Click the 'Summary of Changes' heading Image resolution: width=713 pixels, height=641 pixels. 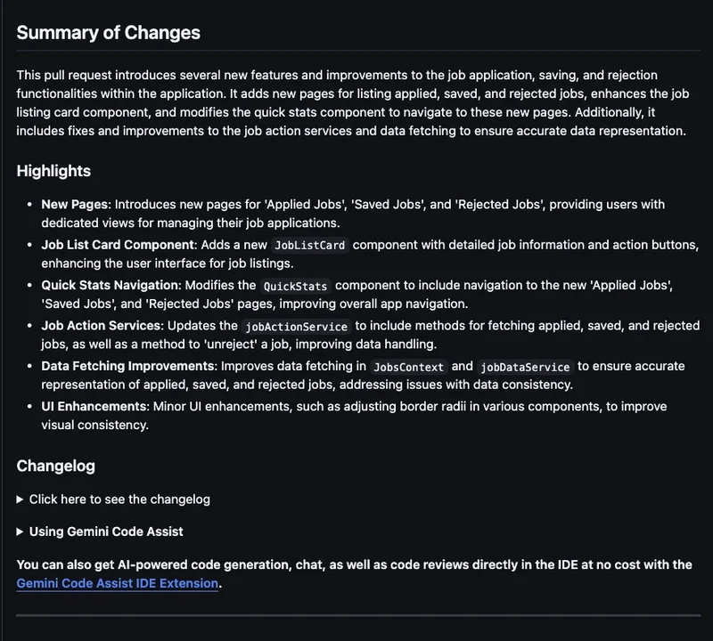[109, 33]
